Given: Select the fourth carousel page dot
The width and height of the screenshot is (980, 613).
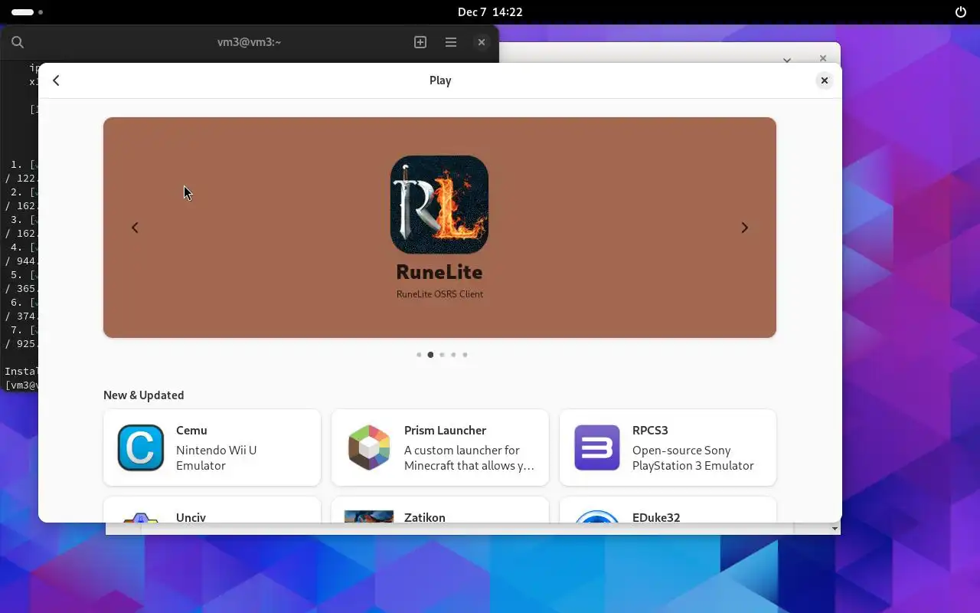Looking at the screenshot, I should (x=453, y=355).
